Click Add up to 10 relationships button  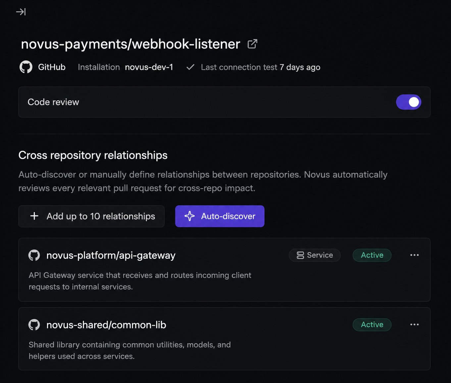[x=91, y=216]
